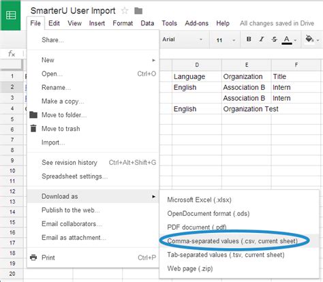Toggle strikethrough formatting
The image size is (323, 282).
[x=275, y=40]
